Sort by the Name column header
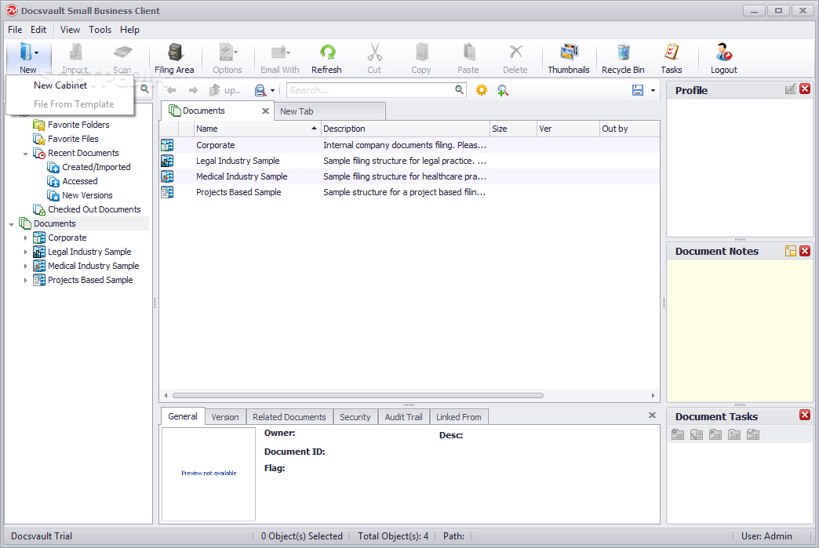This screenshot has height=548, width=819. pos(257,129)
